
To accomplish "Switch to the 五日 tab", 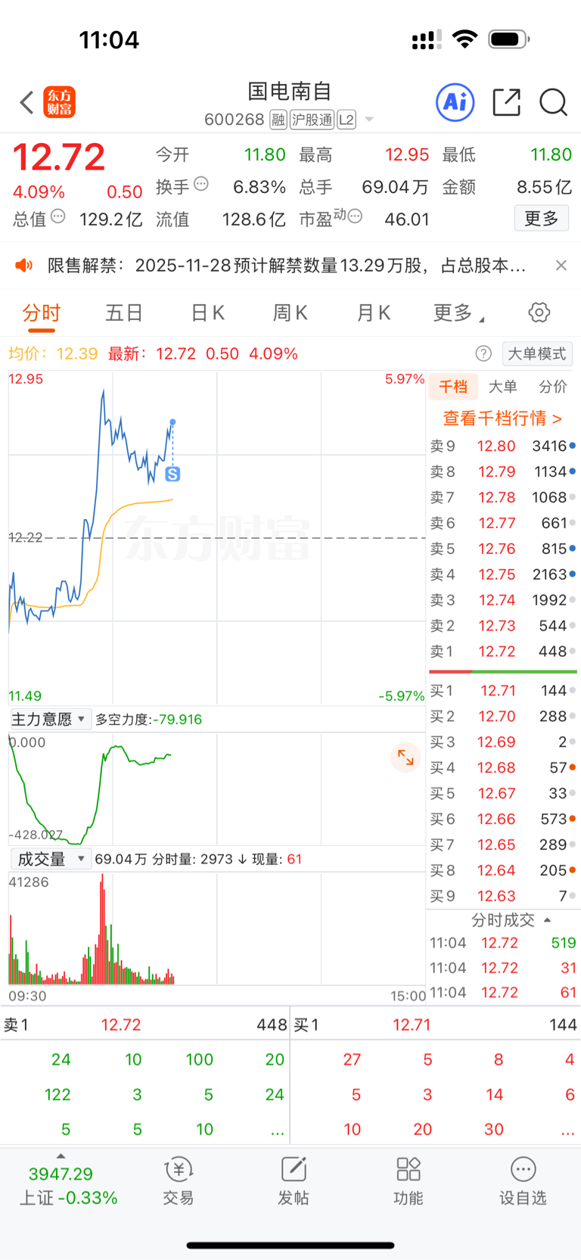I will coord(124,313).
